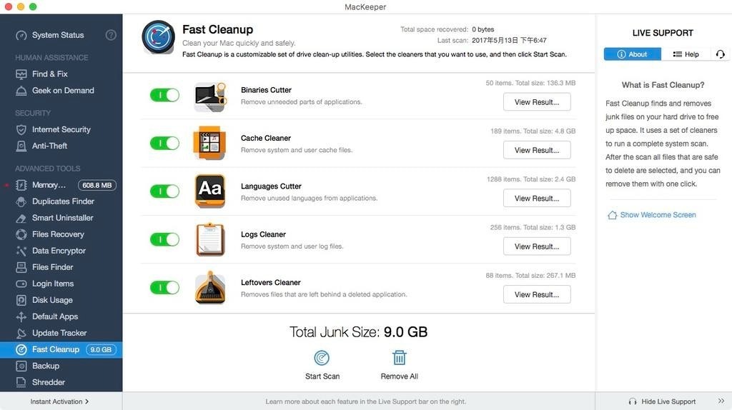Toggle off the Cache Cleaner switch

[164, 143]
